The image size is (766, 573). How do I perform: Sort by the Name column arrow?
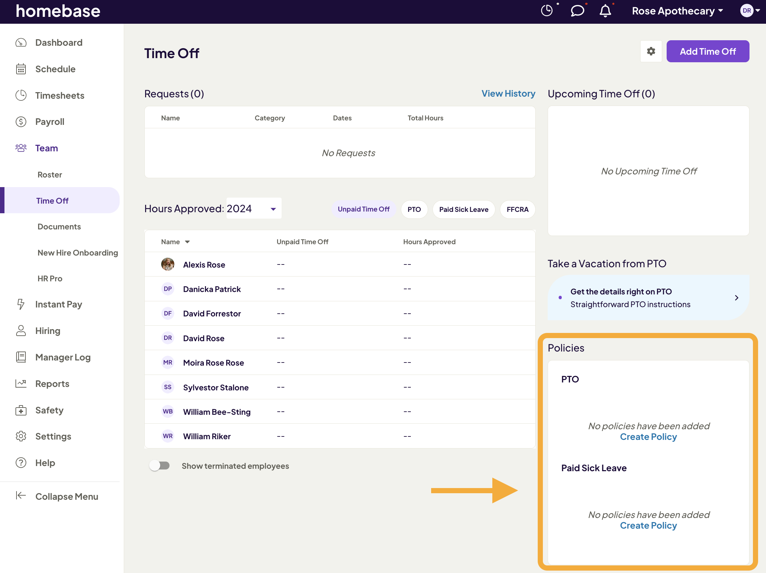(x=187, y=242)
